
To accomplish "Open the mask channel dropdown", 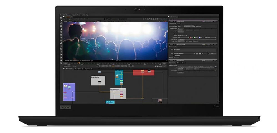I will point(197,39).
